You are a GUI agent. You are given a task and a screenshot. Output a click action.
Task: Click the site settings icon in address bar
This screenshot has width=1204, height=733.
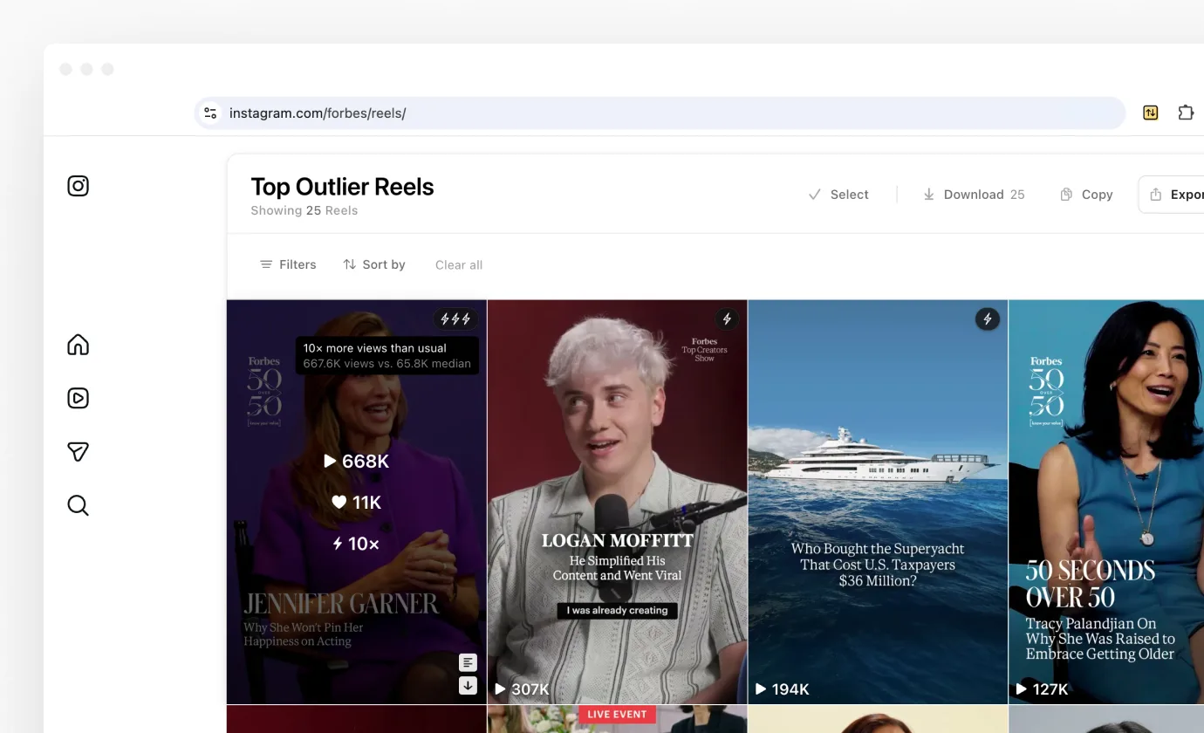coord(210,113)
